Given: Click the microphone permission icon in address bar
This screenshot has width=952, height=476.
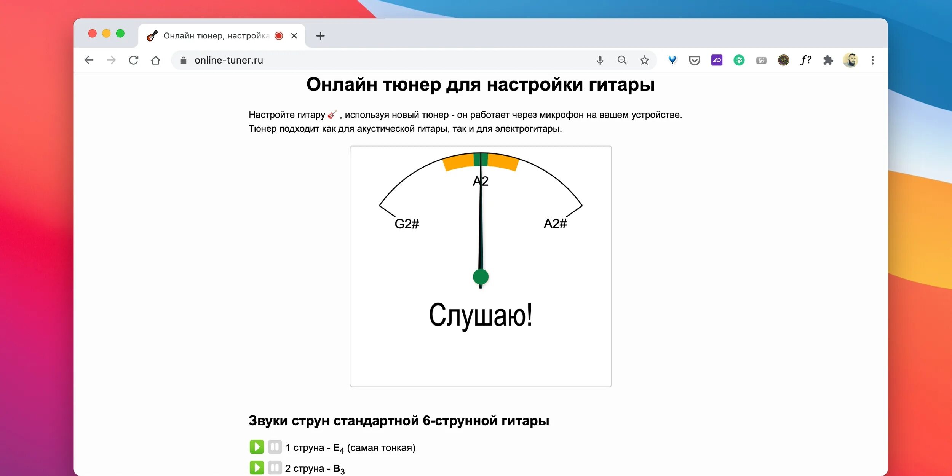Looking at the screenshot, I should (x=600, y=60).
